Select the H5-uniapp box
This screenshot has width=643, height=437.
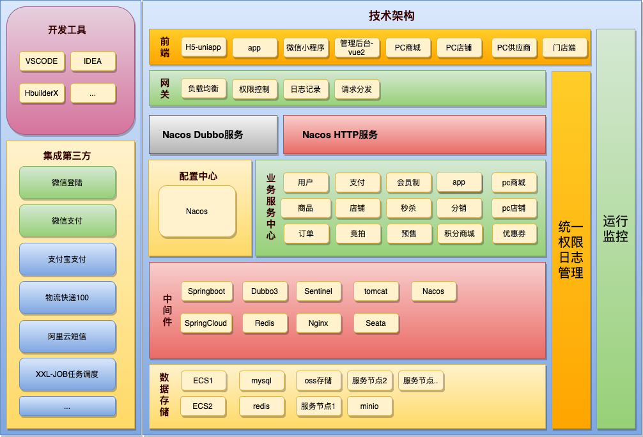[203, 47]
